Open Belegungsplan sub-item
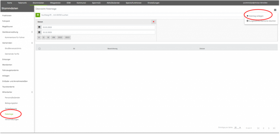Screen dimensions: 280x134 [12, 103]
